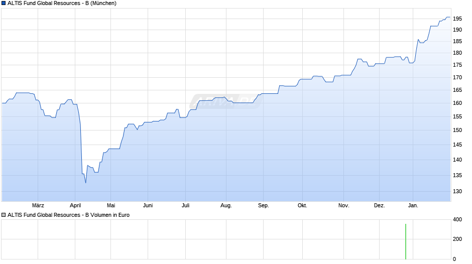The height and width of the screenshot is (264, 472).
Task: Click the 'März' month label
Action: point(38,205)
